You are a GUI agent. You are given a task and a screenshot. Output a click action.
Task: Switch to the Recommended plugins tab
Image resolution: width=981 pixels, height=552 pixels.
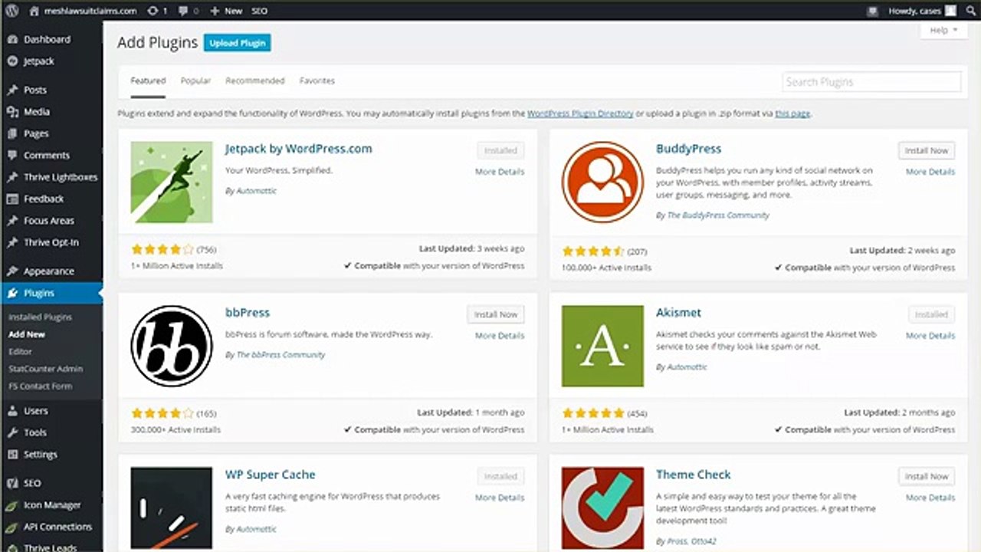254,80
